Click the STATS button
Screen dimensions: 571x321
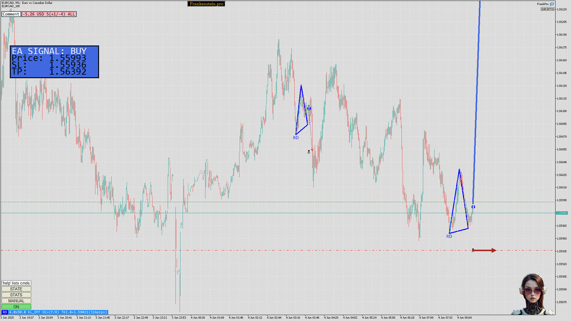(16, 295)
